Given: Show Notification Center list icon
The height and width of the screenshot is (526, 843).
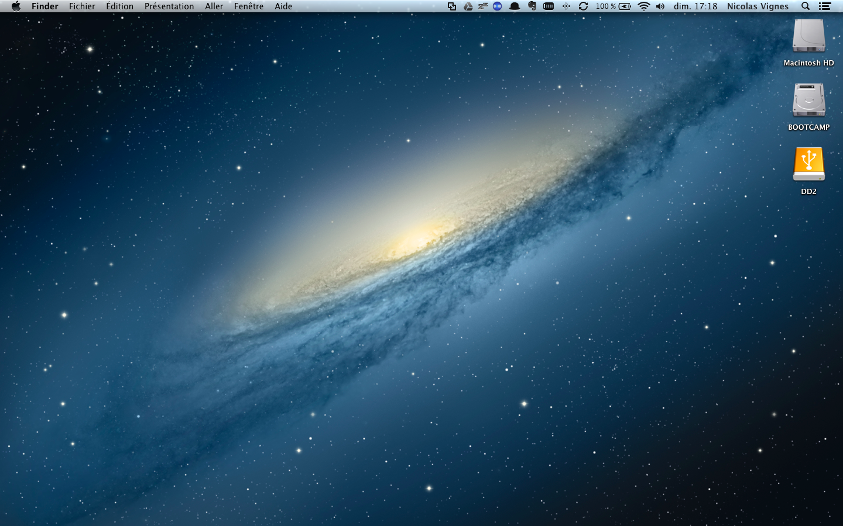Looking at the screenshot, I should point(825,6).
